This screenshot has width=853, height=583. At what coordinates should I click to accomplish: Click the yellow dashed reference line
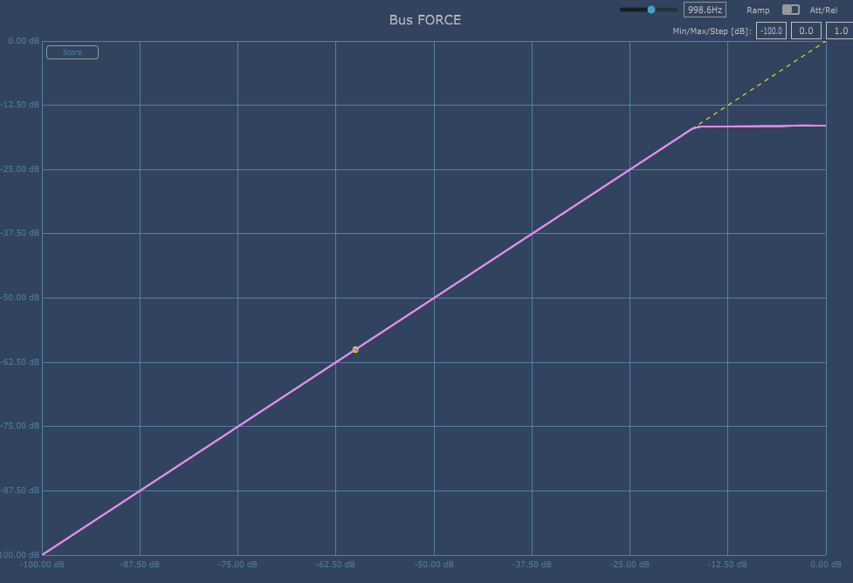coord(760,85)
